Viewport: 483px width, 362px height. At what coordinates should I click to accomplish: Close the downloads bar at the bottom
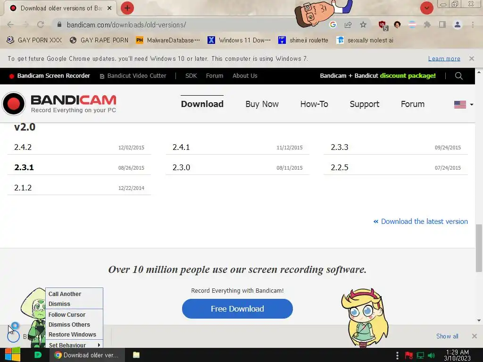(475, 336)
